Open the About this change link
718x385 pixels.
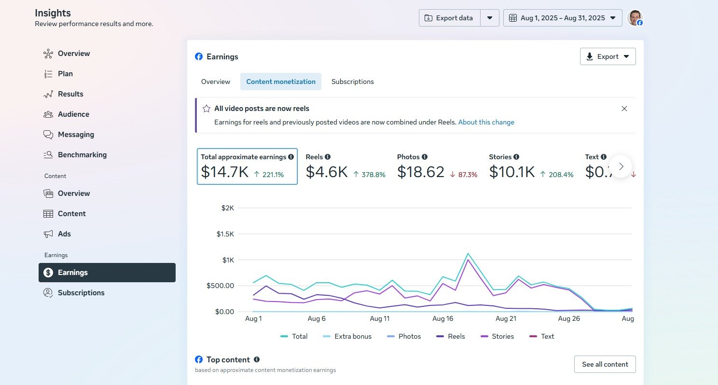coord(486,122)
